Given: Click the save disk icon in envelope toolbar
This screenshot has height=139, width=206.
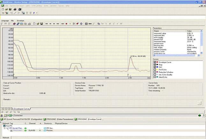Looking at the screenshot, I should pyautogui.click(x=42, y=24).
